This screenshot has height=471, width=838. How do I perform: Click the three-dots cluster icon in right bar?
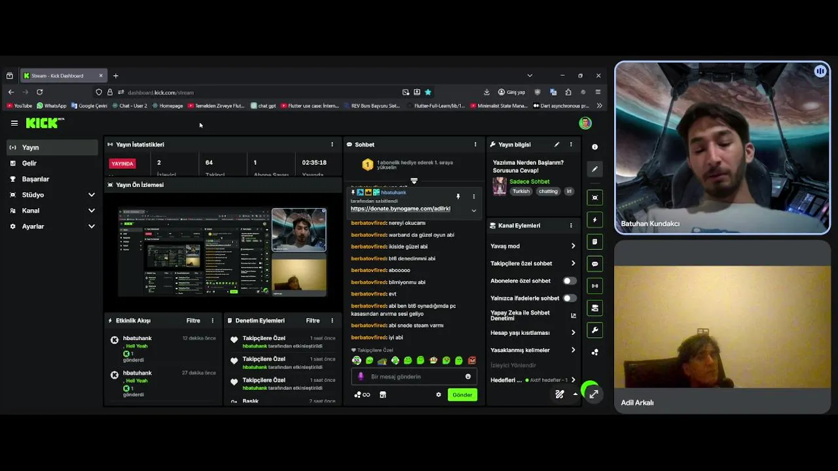click(x=594, y=352)
